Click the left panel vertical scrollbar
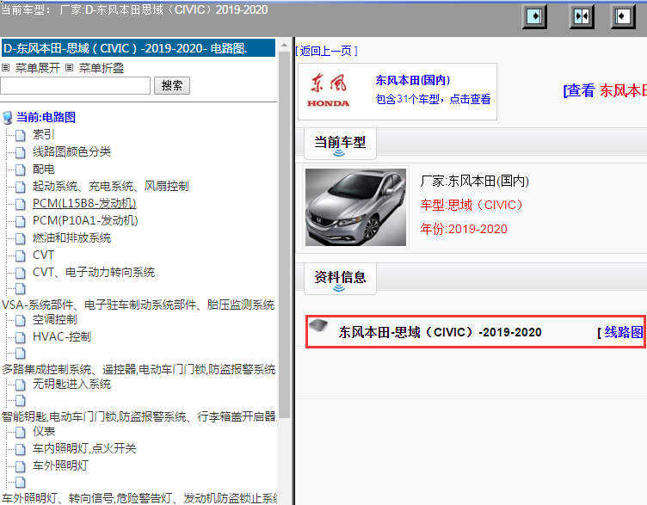This screenshot has height=505, width=647. 284,235
